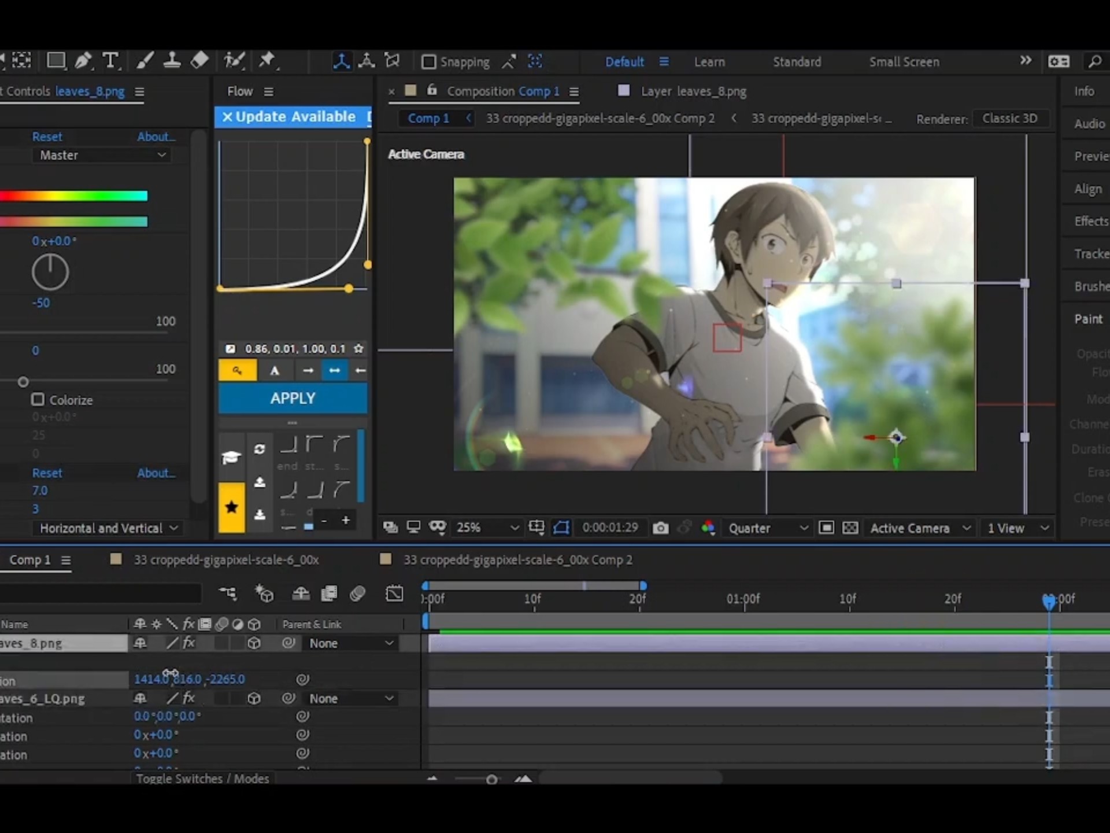Switch to the Standard workspace
1110x833 pixels.
[797, 62]
